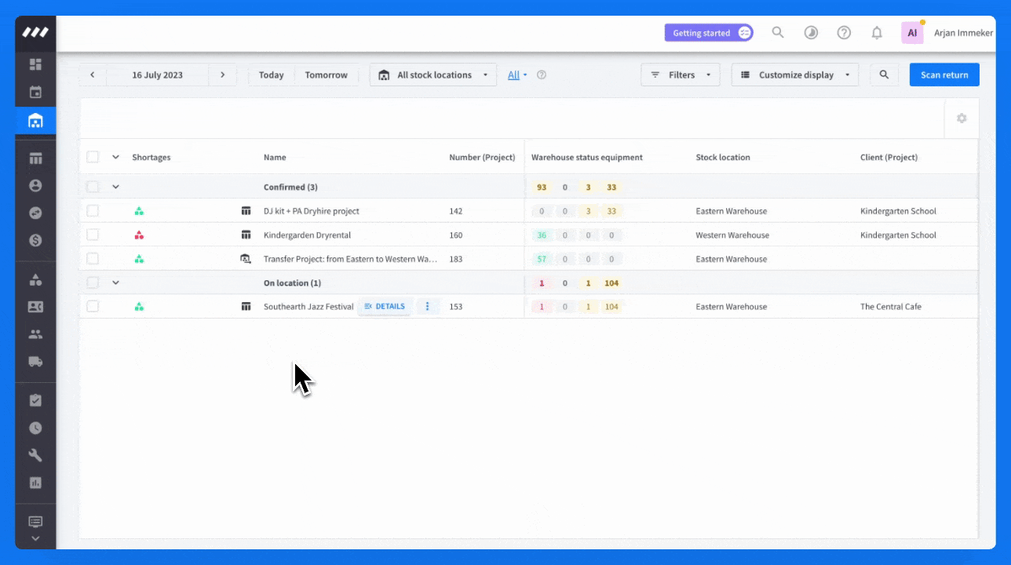Click the notifications bell icon
The height and width of the screenshot is (565, 1011).
pos(877,33)
